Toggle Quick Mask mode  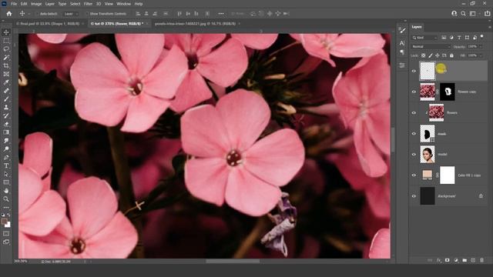tap(6, 234)
